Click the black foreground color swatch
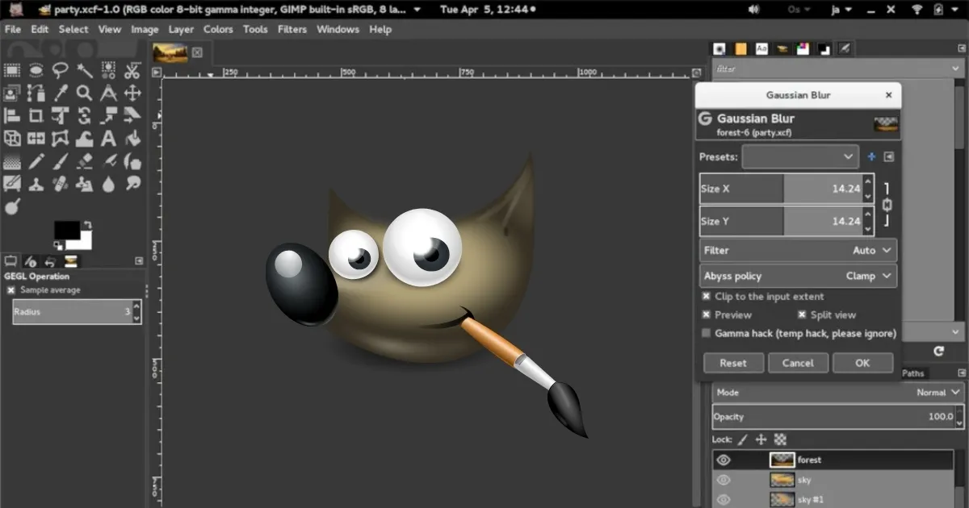 [65, 229]
